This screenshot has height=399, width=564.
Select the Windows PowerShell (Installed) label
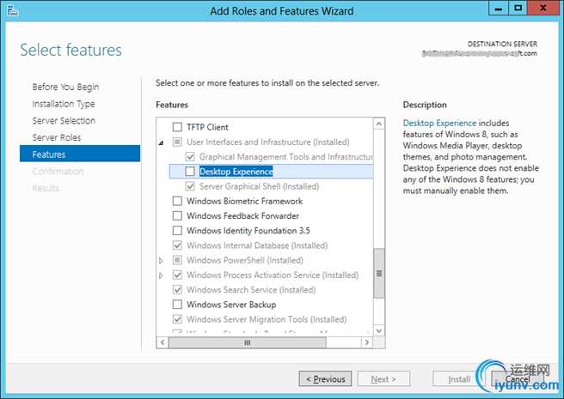point(245,260)
